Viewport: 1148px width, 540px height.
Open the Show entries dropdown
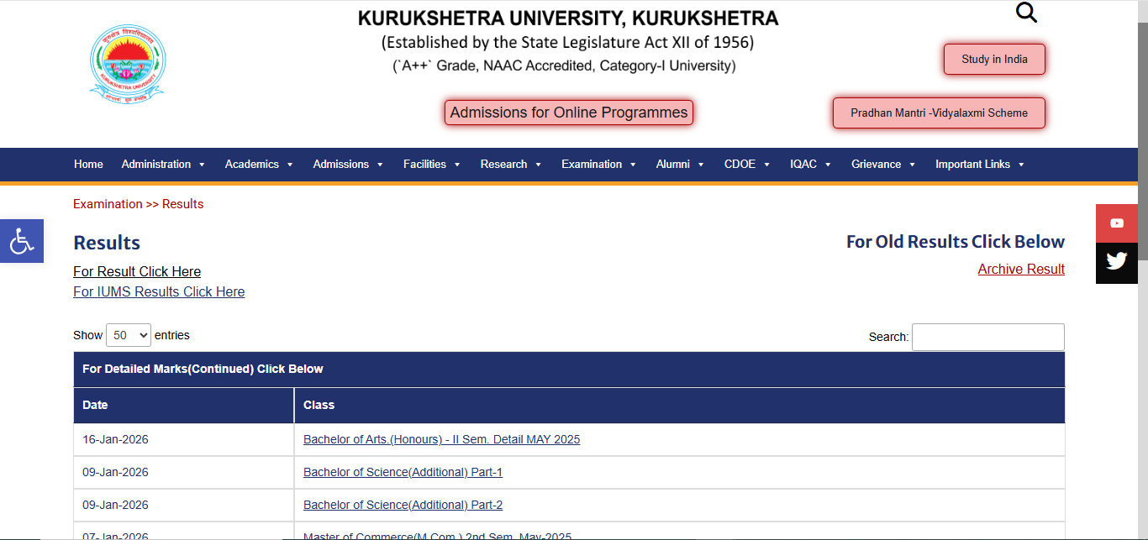pos(128,335)
